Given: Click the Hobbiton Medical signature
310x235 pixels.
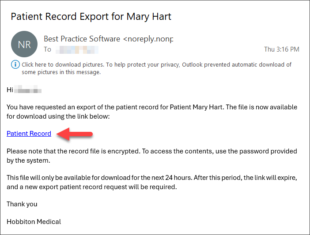Looking at the screenshot, I should (x=34, y=221).
